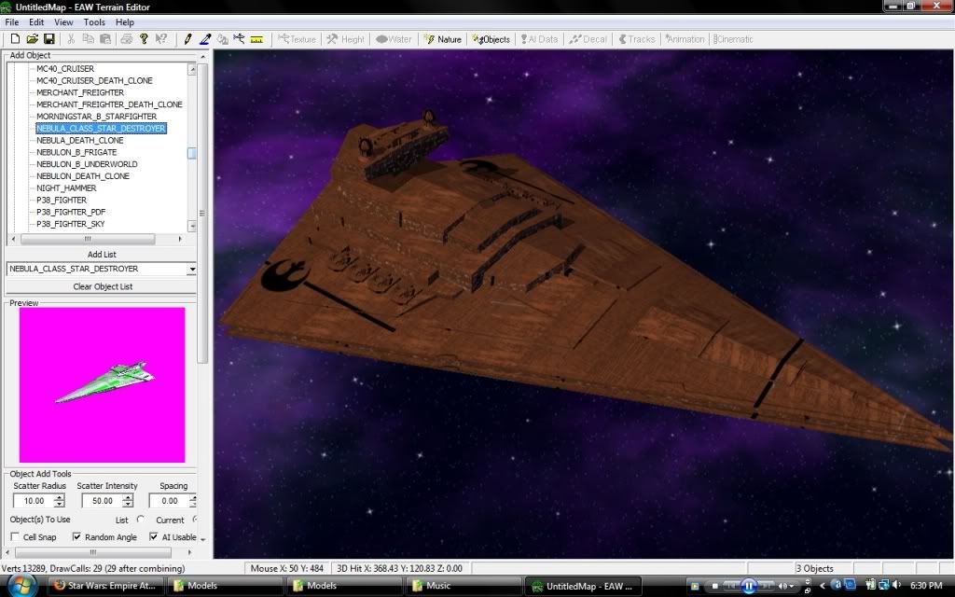955x597 pixels.
Task: Open the Windows Start menu orb
Action: 21,586
